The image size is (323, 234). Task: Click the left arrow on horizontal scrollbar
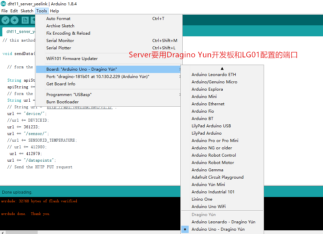(2, 233)
